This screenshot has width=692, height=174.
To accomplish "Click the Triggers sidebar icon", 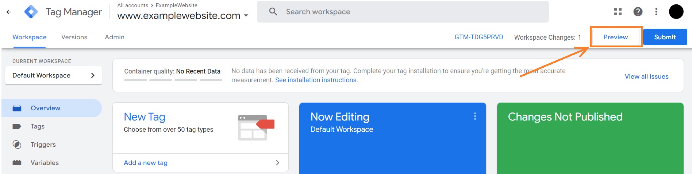I will (x=17, y=145).
